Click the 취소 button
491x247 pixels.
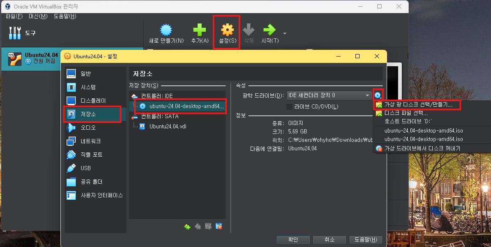tap(330, 239)
